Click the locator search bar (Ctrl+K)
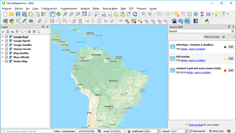The width and height of the screenshot is (236, 134). coord(27,131)
